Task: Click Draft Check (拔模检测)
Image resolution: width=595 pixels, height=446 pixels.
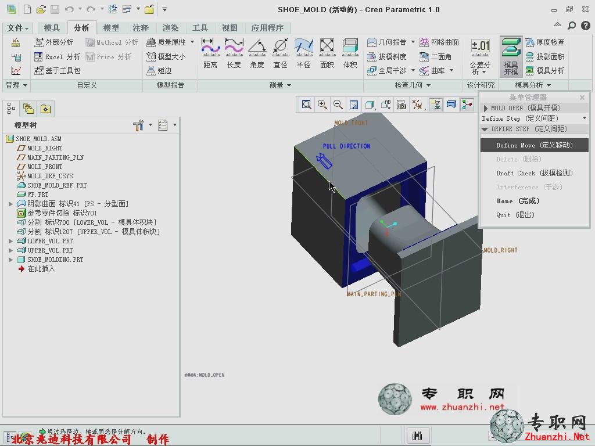Action: click(x=535, y=173)
